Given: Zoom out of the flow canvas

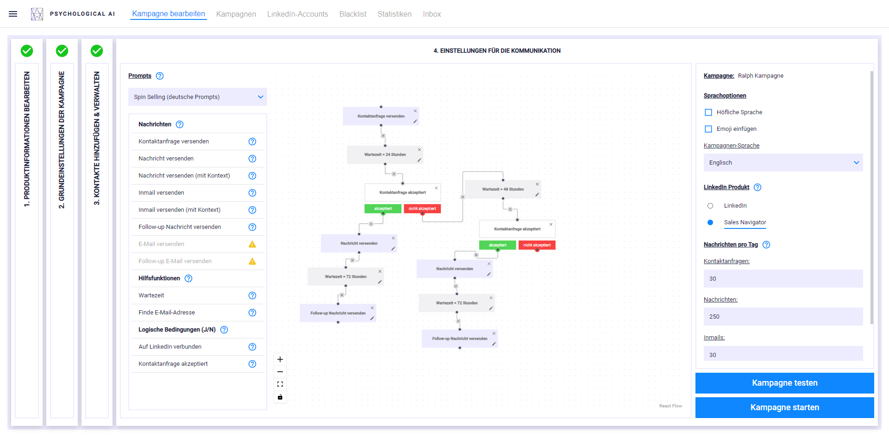Looking at the screenshot, I should pyautogui.click(x=280, y=372).
